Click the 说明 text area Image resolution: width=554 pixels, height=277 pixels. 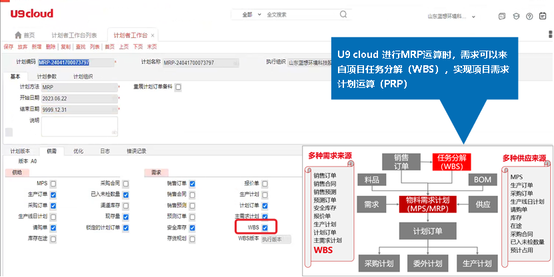[x=79, y=127]
